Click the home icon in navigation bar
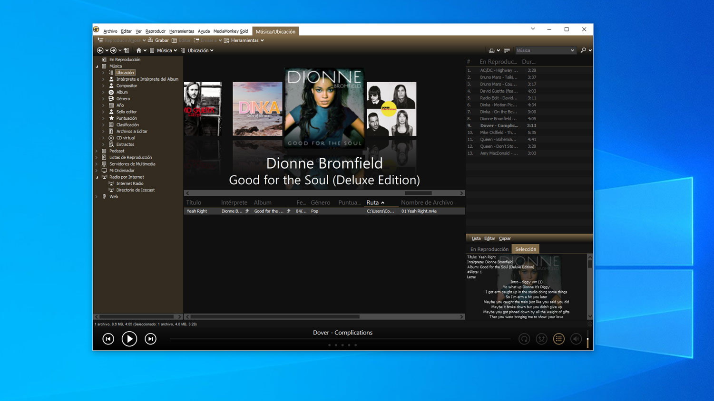Screen dimensions: 714x401 point(138,50)
